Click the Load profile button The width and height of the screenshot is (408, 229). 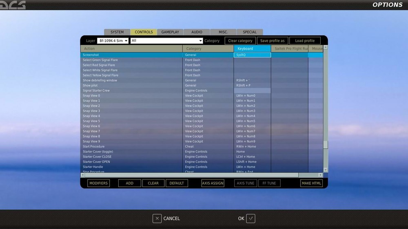pos(305,41)
